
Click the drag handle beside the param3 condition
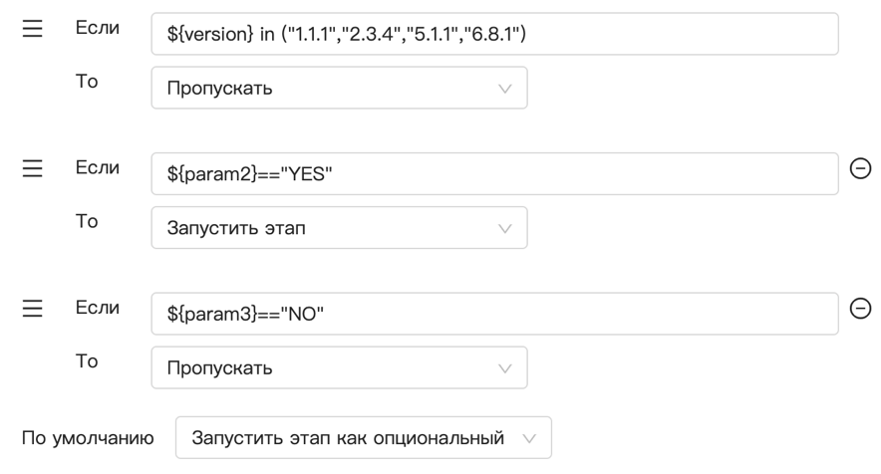pos(33,310)
